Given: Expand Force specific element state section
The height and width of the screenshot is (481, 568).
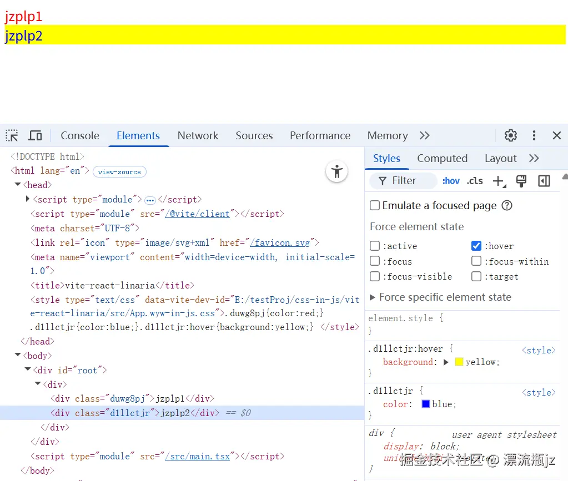Looking at the screenshot, I should (x=373, y=297).
